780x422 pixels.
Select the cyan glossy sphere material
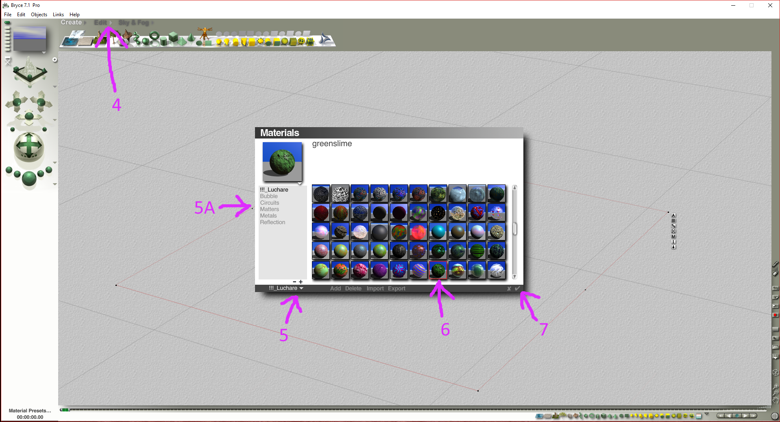(438, 232)
